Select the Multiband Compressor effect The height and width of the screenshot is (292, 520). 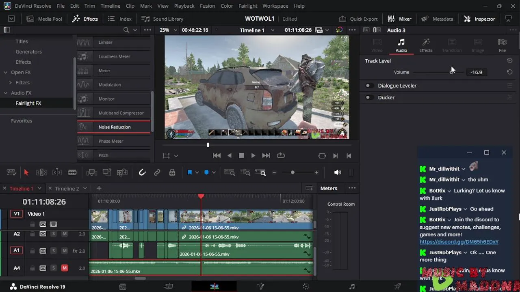114,113
